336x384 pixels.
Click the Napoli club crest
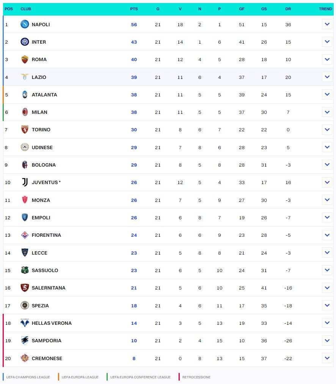[24, 24]
